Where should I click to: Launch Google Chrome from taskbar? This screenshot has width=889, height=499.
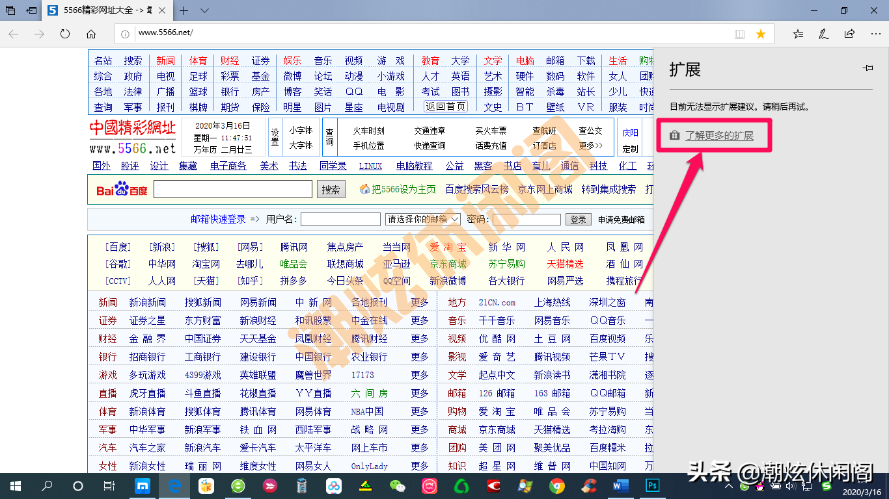556,485
